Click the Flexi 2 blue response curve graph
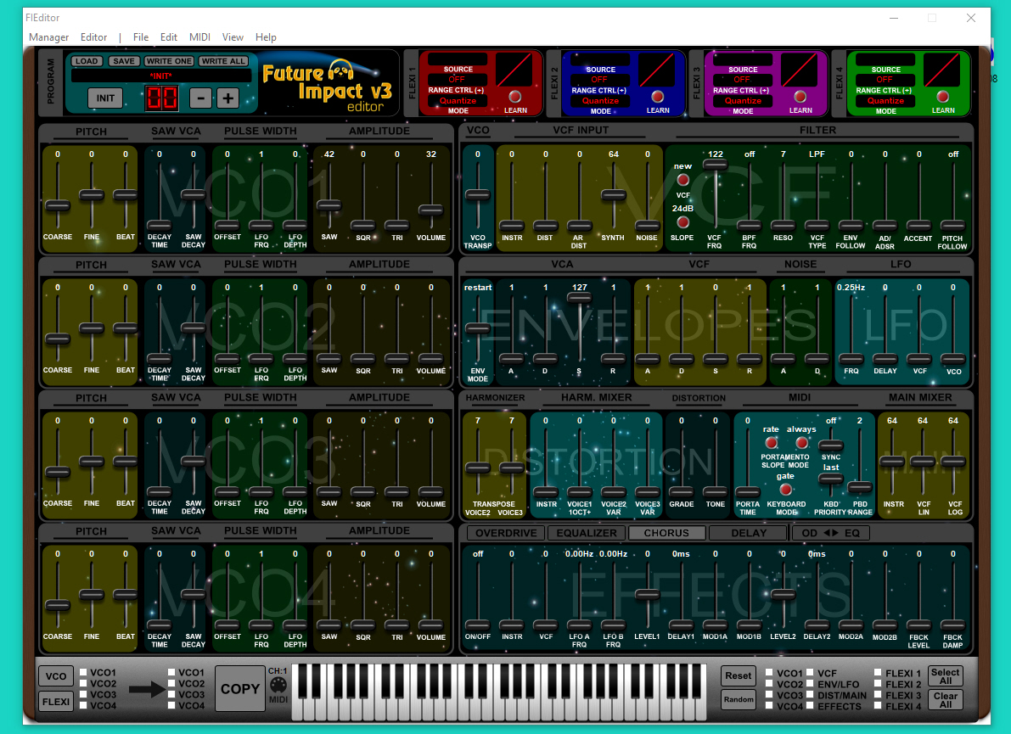Screen dimensions: 1011x734 tap(656, 70)
